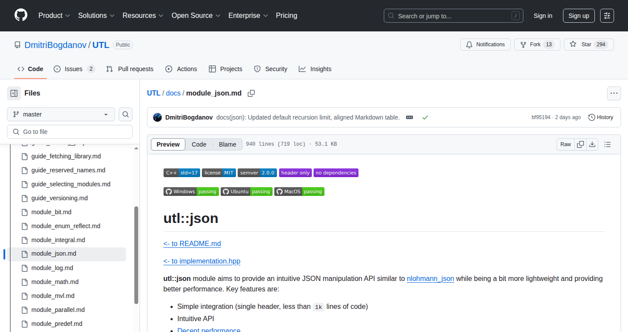Click the C++ std=17 badge
This screenshot has height=332, width=628.
(182, 173)
